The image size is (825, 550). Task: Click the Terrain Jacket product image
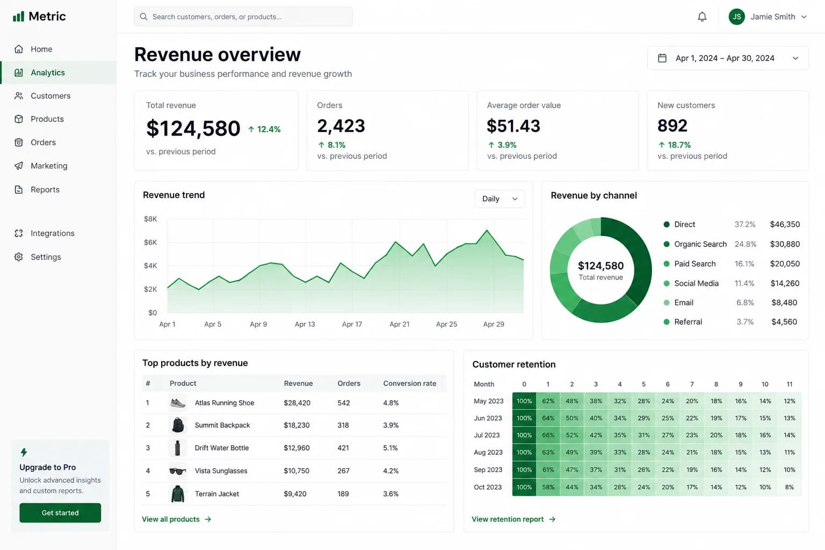pyautogui.click(x=178, y=494)
